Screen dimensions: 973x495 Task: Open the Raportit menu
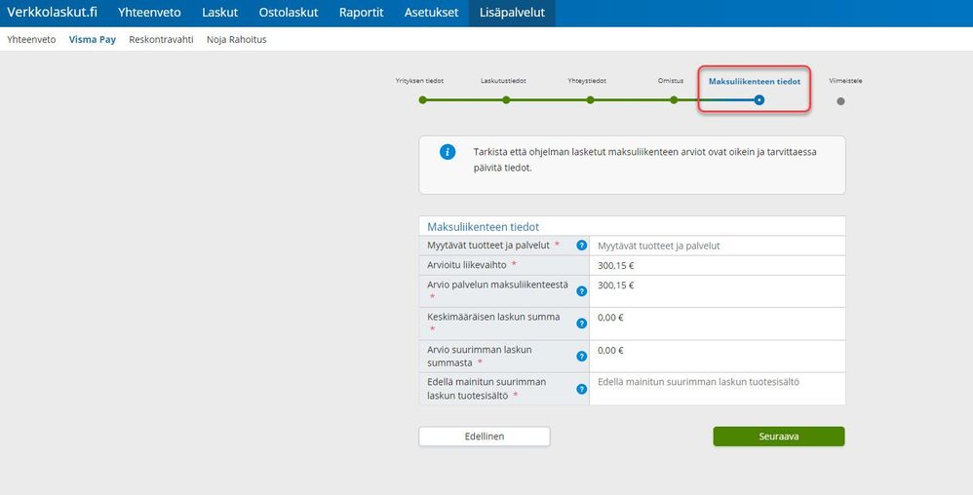361,13
